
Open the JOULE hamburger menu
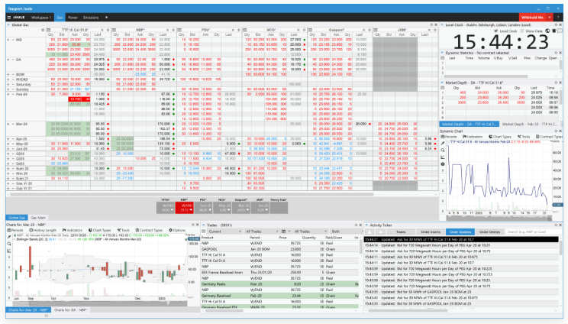click(10, 15)
